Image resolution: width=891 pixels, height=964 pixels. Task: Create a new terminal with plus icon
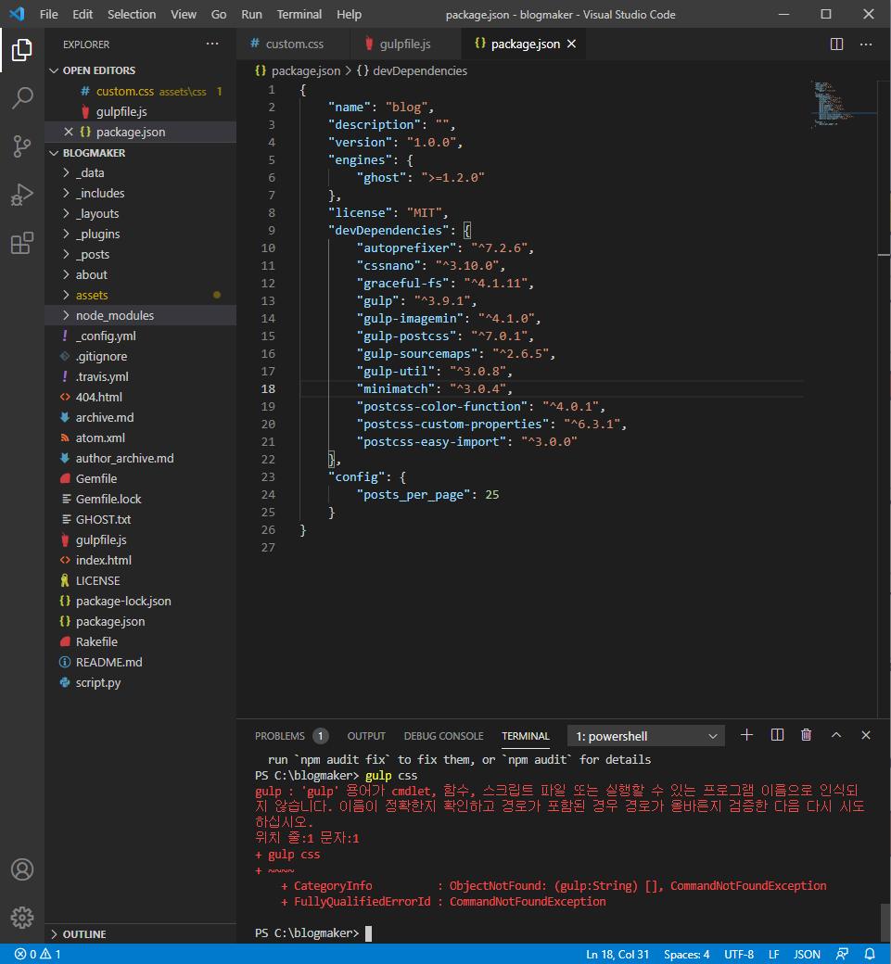[x=746, y=735]
